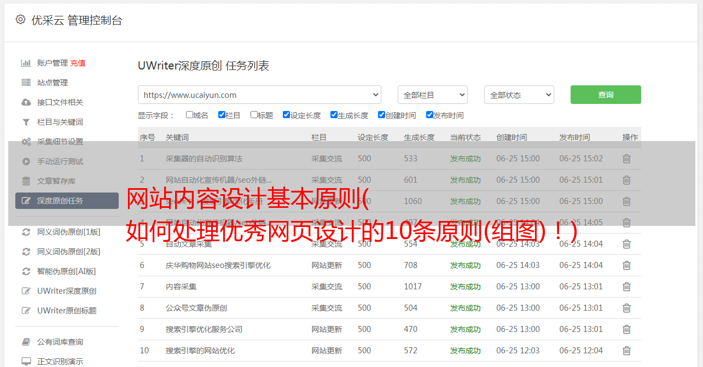Click keyword 公众号文章伪原创 in row 8
Screen dimensions: 703x367
[x=196, y=308]
